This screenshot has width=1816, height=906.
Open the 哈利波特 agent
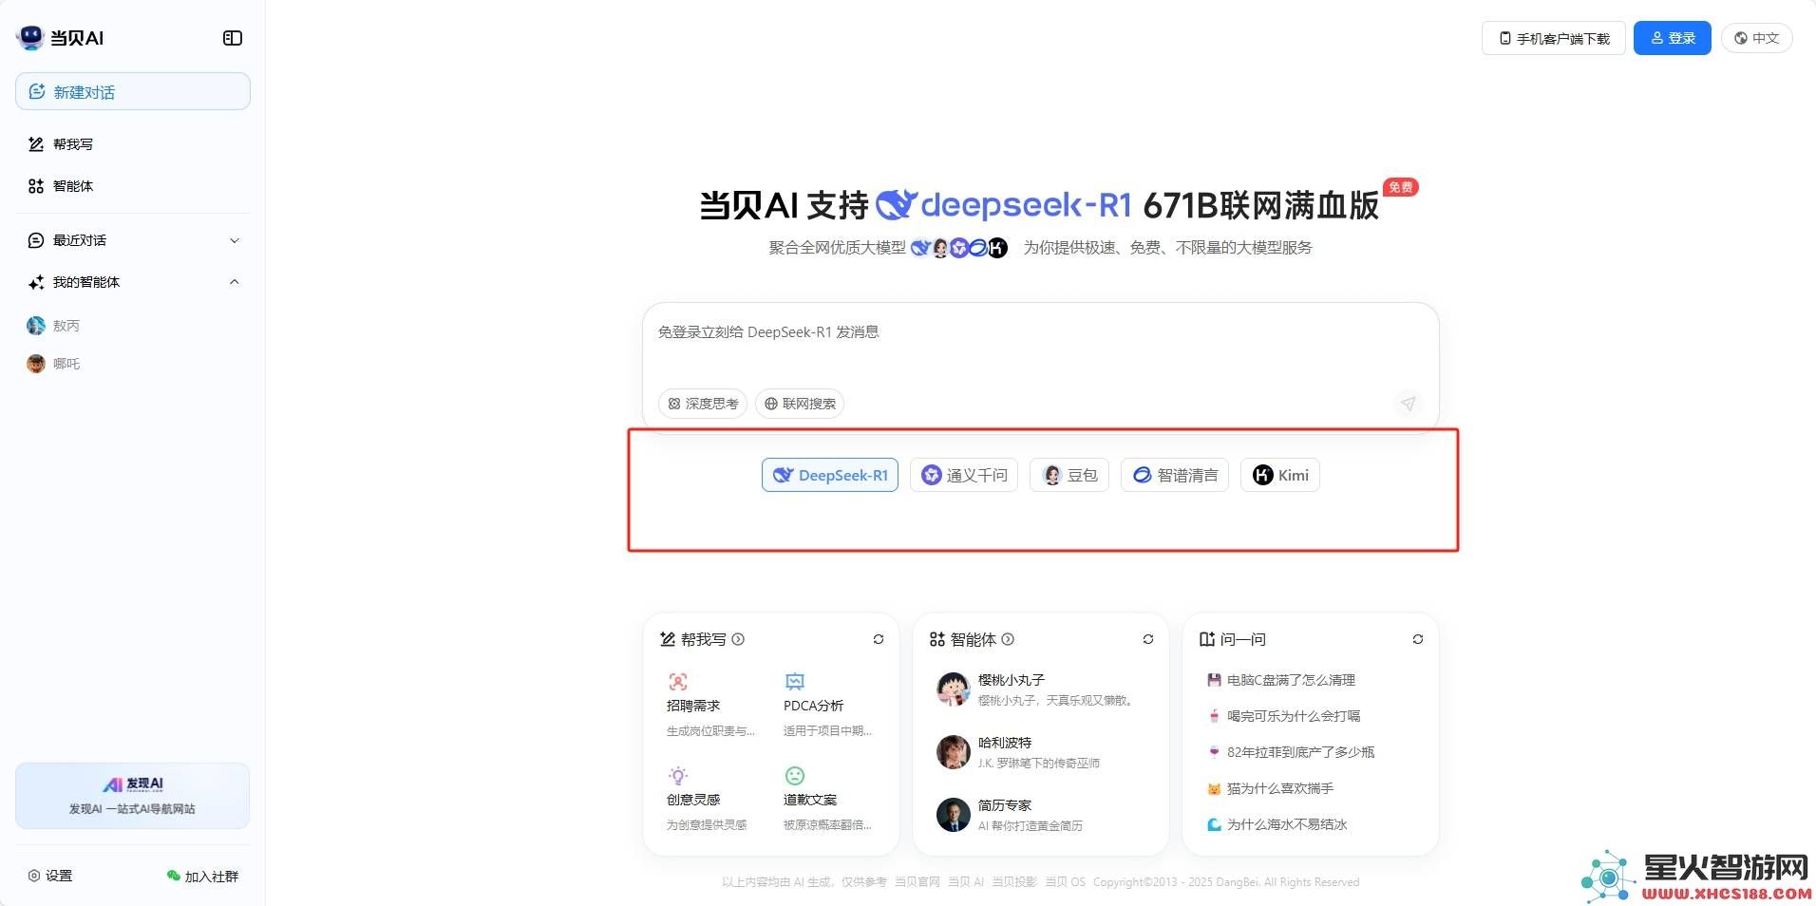coord(1040,752)
